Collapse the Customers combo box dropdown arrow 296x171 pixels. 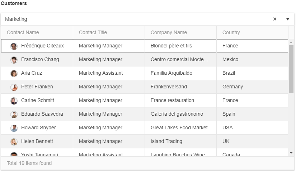pyautogui.click(x=288, y=19)
